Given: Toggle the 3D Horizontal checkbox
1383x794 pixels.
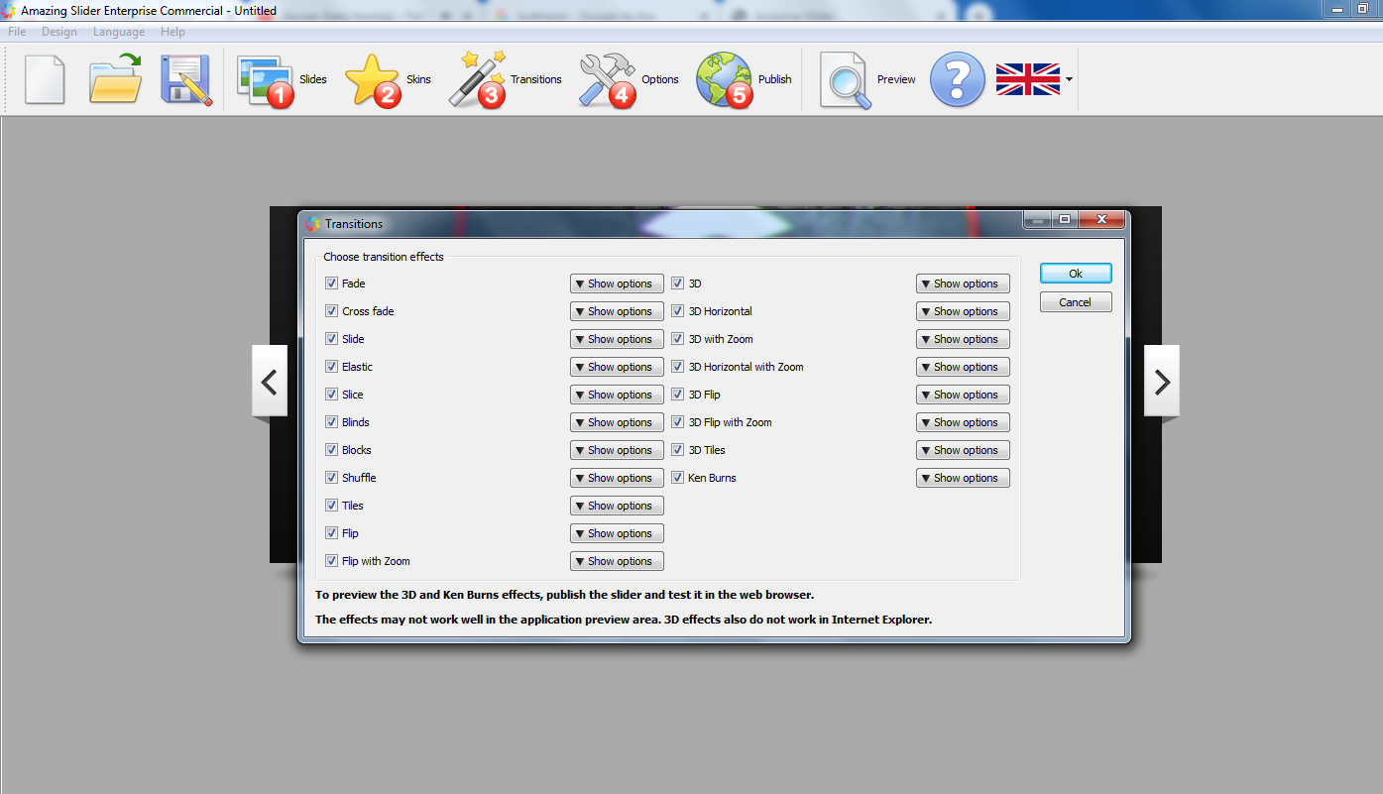Looking at the screenshot, I should 678,311.
